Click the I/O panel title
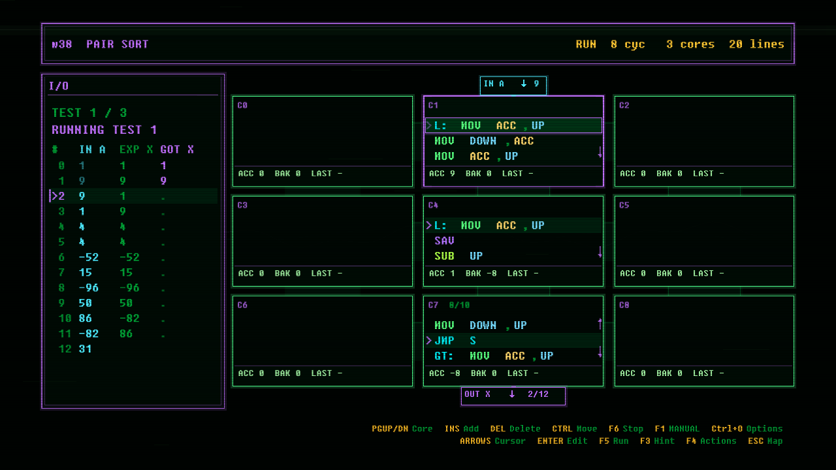Screen dimensions: 836x470 [x=59, y=86]
